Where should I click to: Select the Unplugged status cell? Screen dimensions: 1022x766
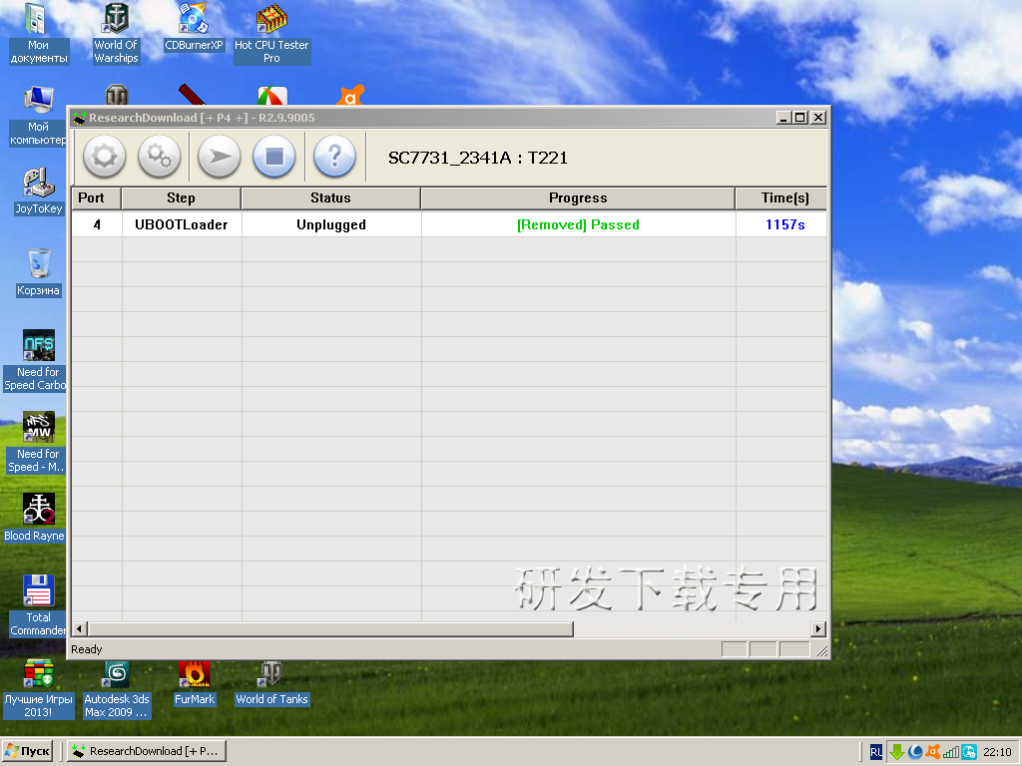[331, 224]
